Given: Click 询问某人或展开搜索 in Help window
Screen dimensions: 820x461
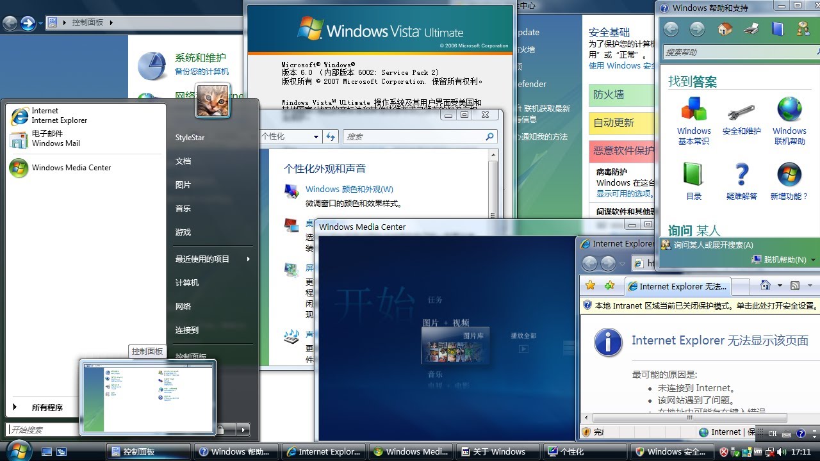Looking at the screenshot, I should click(707, 245).
